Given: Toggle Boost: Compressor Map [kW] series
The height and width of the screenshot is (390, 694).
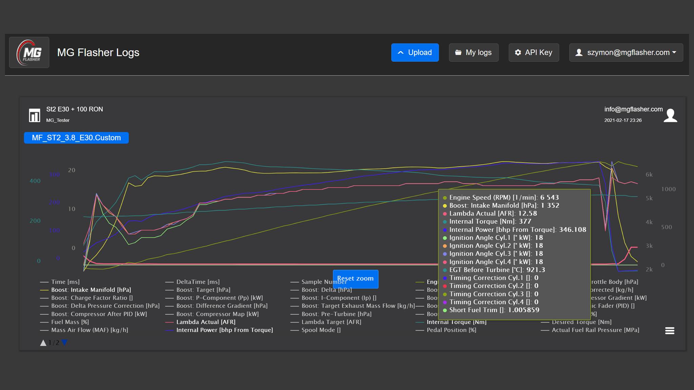Looking at the screenshot, I should tap(212, 314).
